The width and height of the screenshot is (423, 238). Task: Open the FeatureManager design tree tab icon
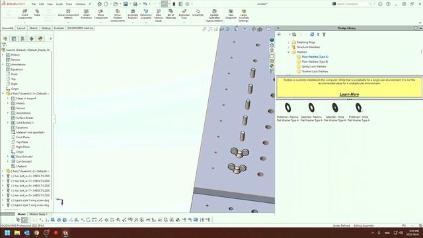pos(5,39)
